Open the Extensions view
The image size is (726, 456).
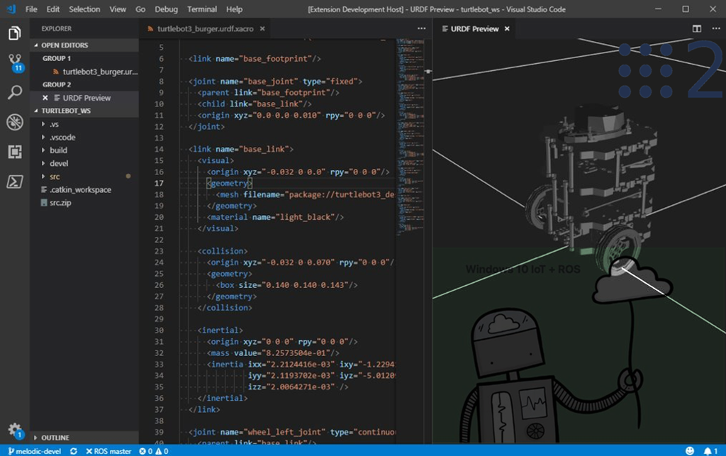(15, 152)
